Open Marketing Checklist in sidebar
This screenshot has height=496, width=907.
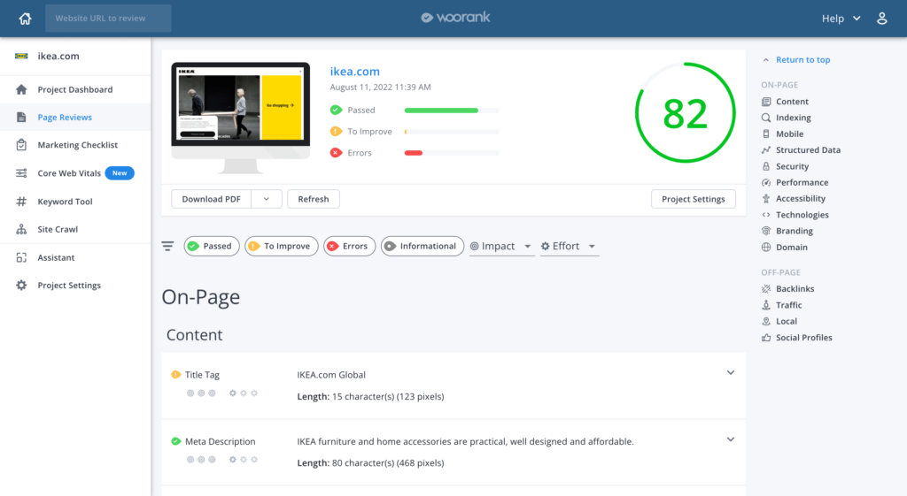[x=75, y=145]
